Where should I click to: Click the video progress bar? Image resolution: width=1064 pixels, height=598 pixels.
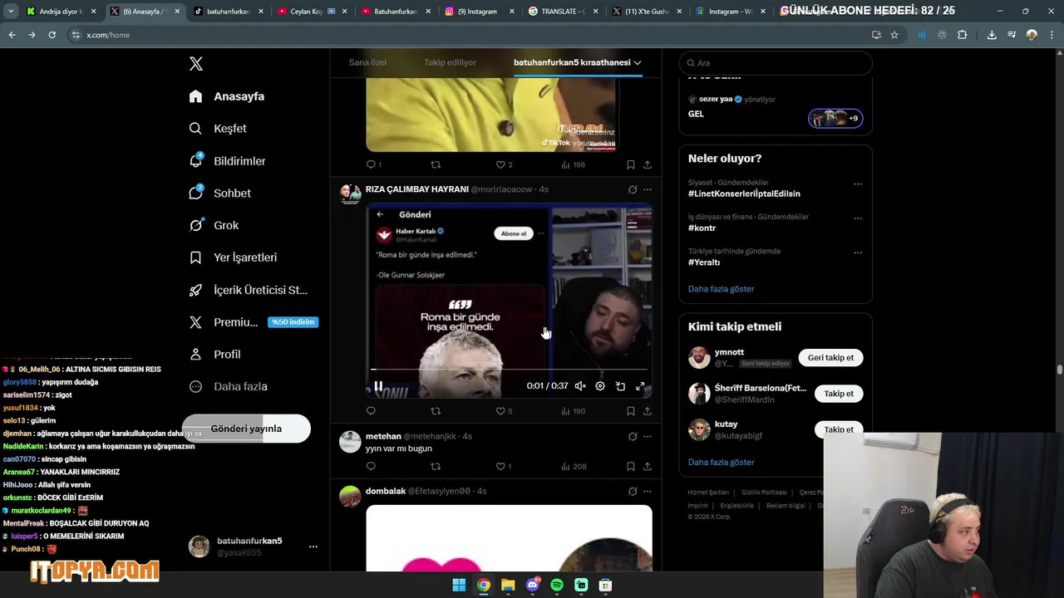pos(509,369)
